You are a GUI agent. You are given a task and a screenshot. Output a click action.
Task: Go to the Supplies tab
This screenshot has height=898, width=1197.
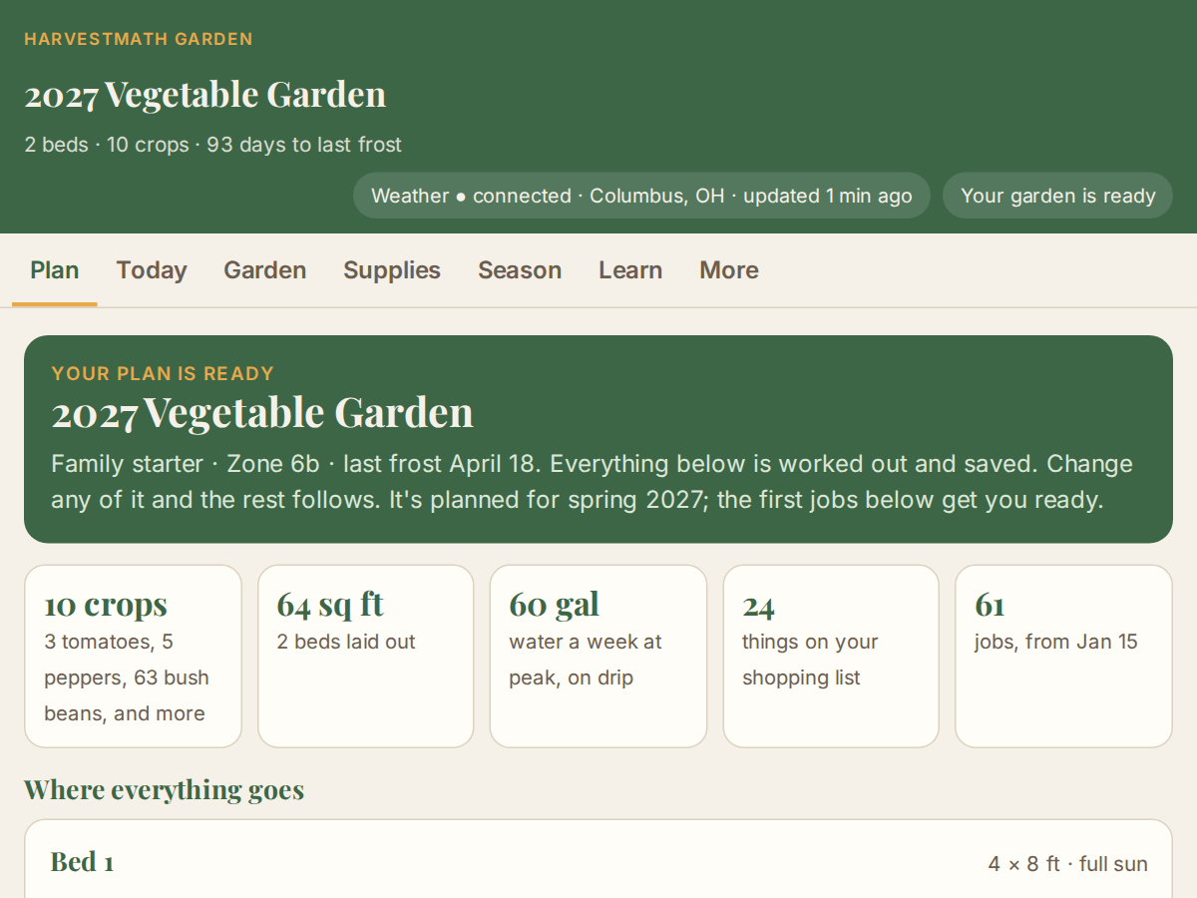tap(392, 270)
